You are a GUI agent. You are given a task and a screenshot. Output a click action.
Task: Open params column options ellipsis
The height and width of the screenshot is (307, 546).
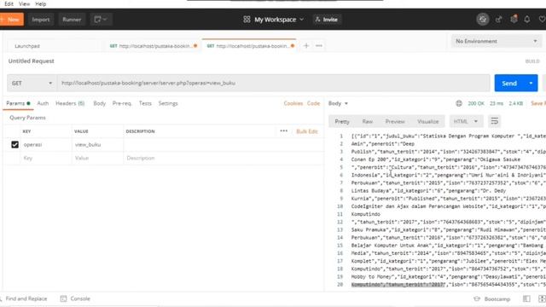(284, 130)
